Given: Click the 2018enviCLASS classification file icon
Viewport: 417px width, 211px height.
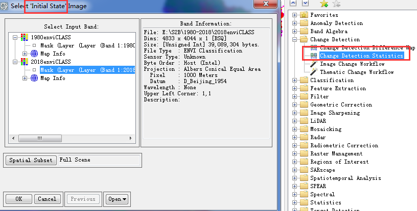Looking at the screenshot, I should tap(25, 62).
